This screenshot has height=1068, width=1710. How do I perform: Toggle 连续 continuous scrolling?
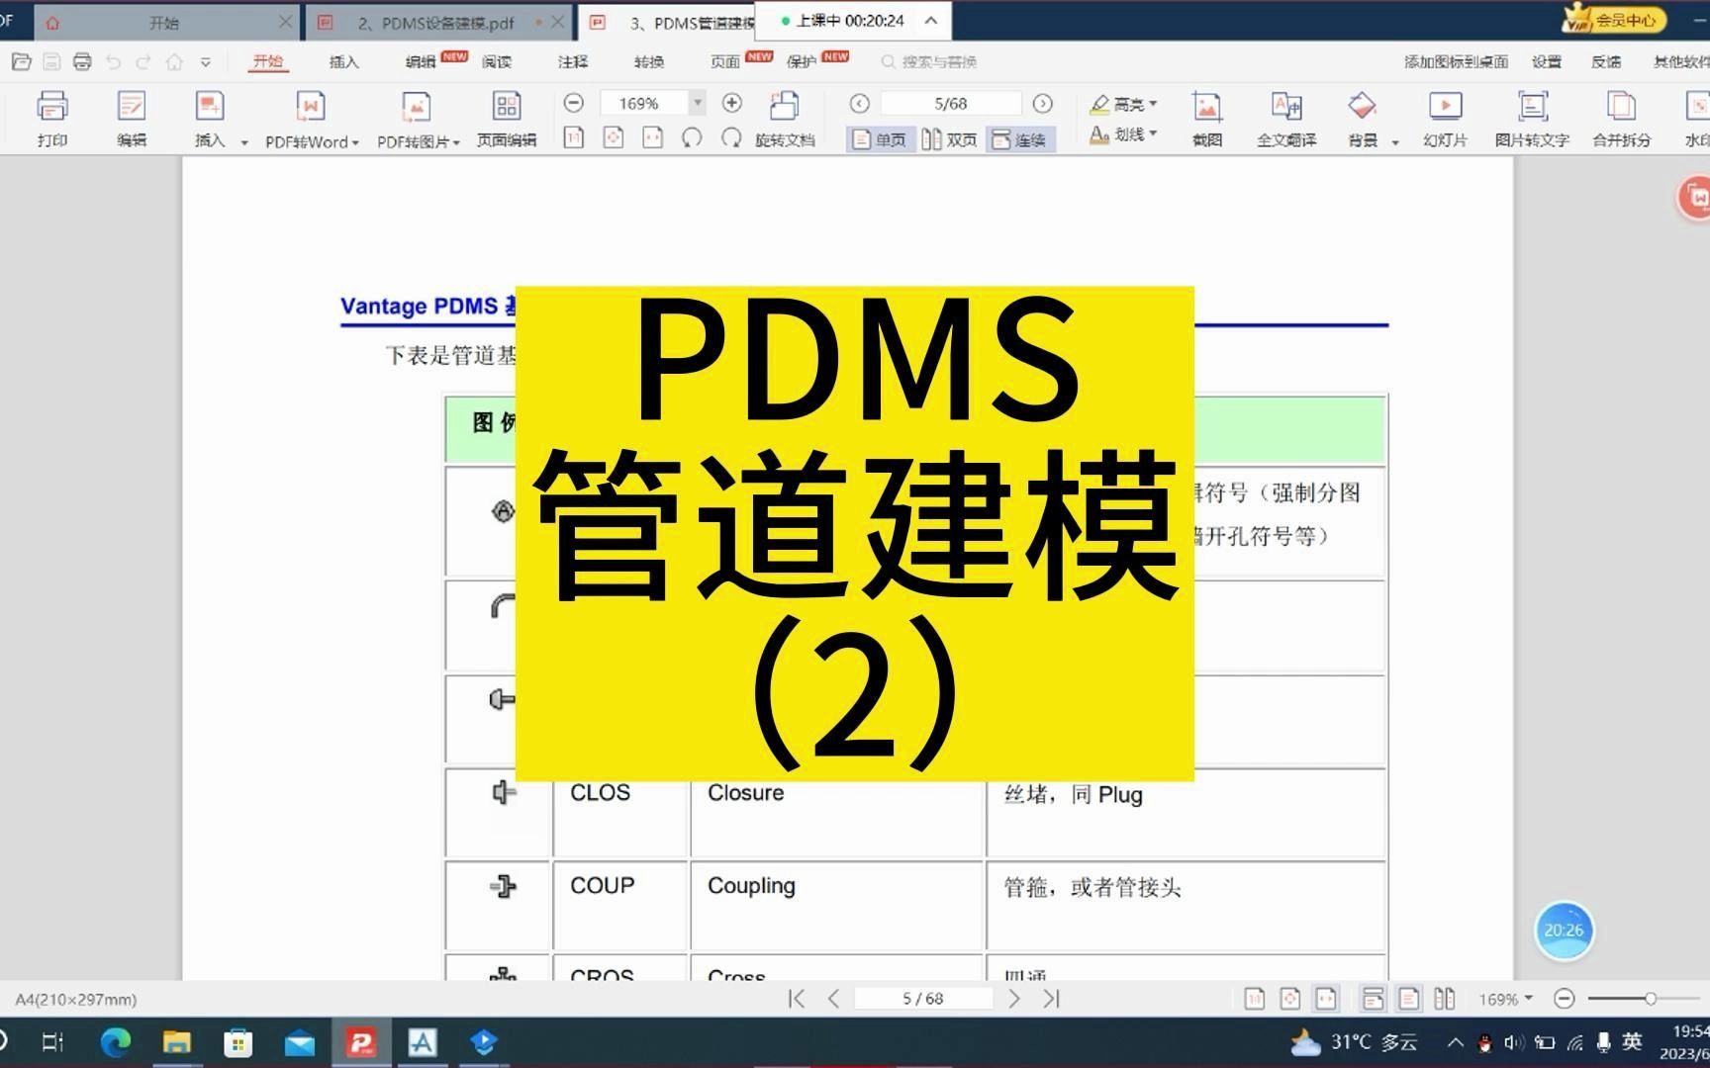point(1020,139)
